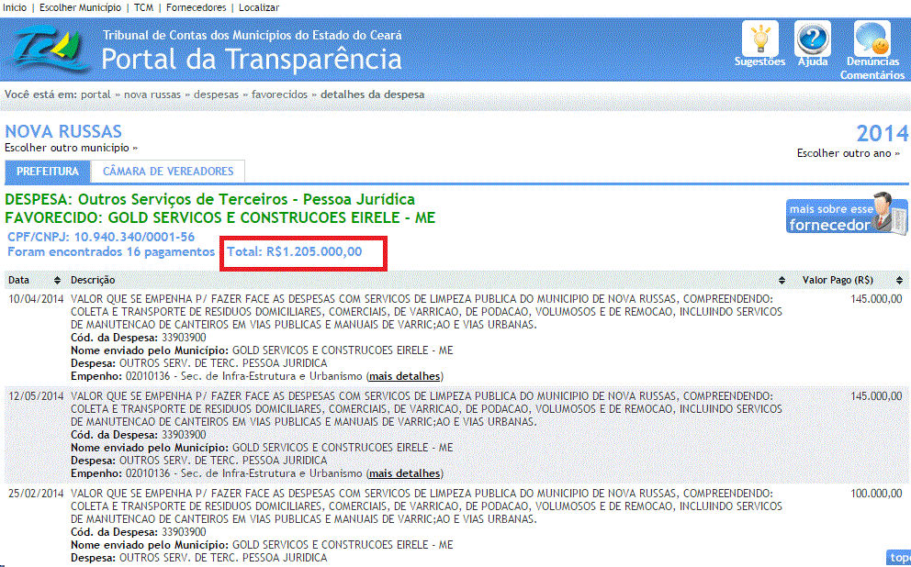Open Localizar in top menu
Image resolution: width=911 pixels, height=567 pixels.
(x=259, y=7)
